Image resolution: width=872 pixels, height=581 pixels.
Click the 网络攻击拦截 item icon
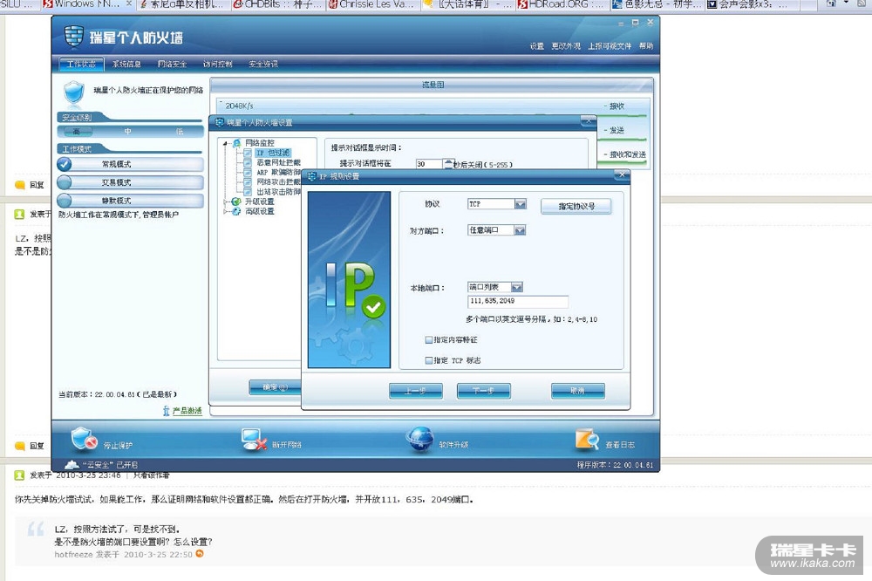tap(248, 181)
